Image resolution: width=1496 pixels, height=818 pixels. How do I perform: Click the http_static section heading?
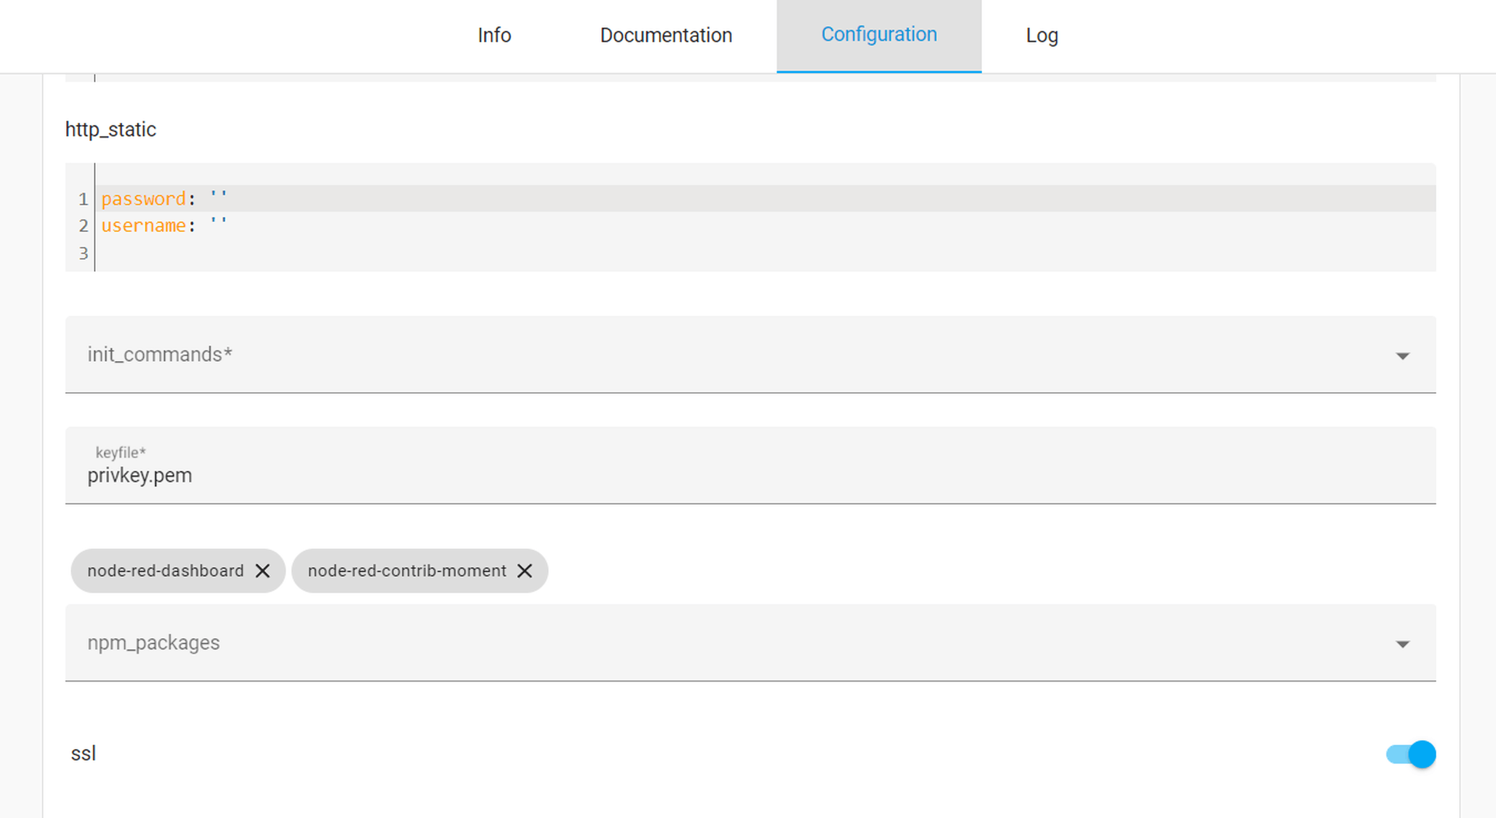coord(111,129)
